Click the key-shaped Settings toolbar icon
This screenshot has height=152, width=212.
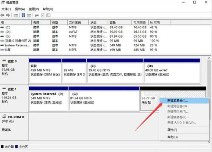37,16
